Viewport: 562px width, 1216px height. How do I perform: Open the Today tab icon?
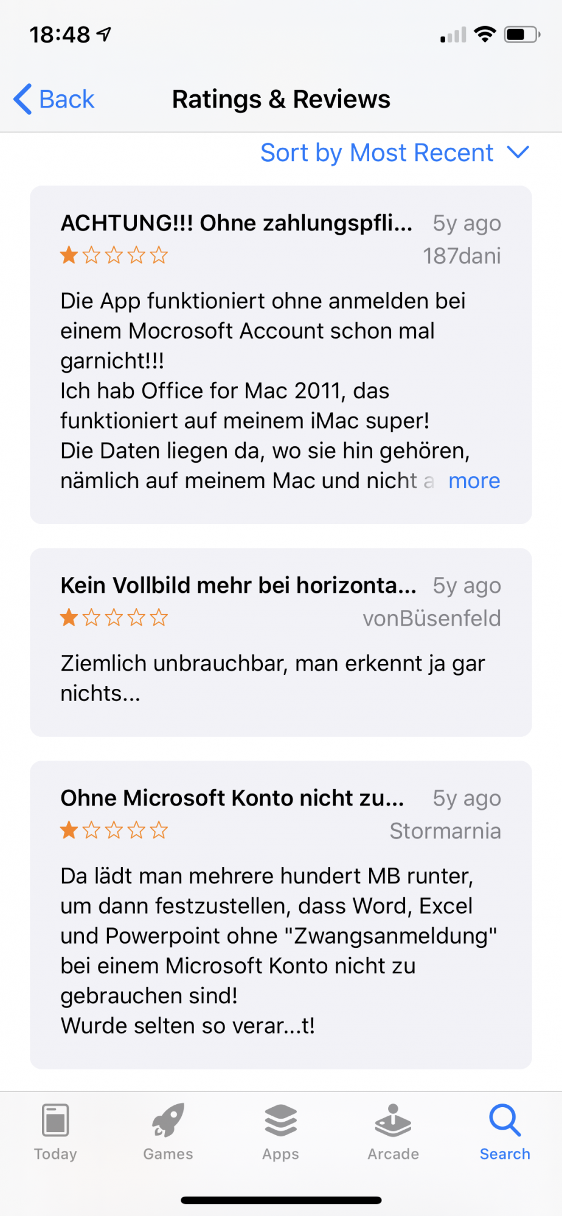click(55, 1120)
